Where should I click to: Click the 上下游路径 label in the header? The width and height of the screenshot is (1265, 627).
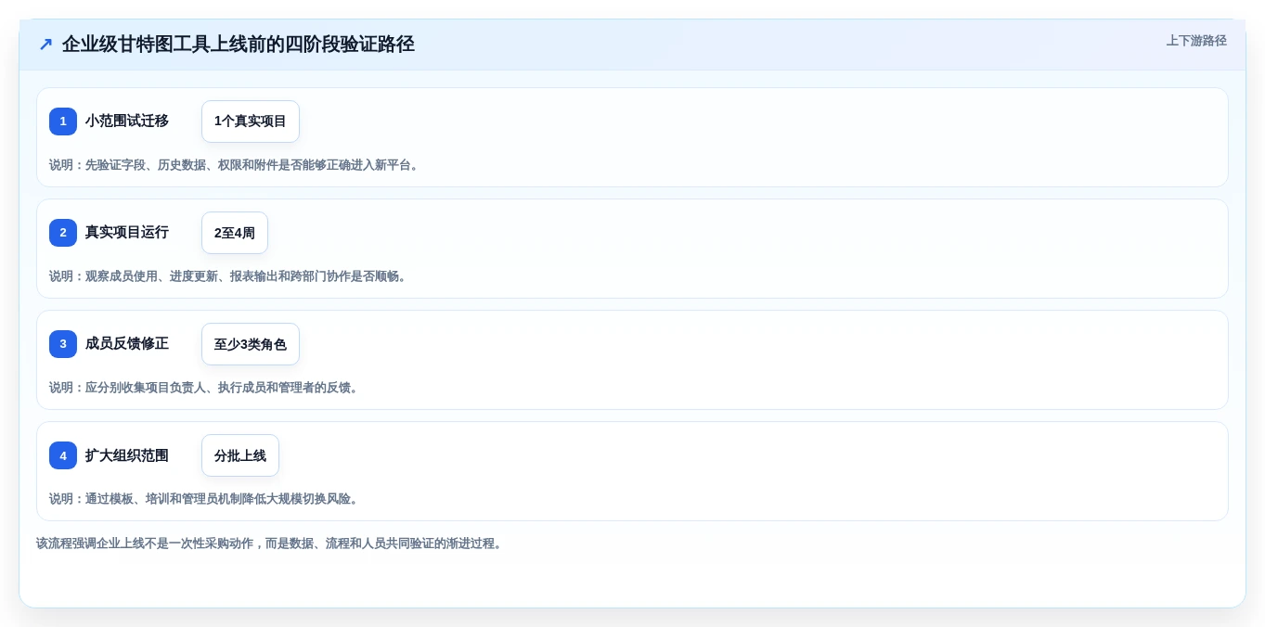1196,41
